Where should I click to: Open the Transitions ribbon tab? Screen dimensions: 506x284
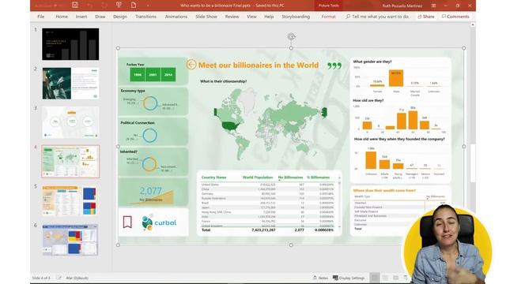pos(145,17)
